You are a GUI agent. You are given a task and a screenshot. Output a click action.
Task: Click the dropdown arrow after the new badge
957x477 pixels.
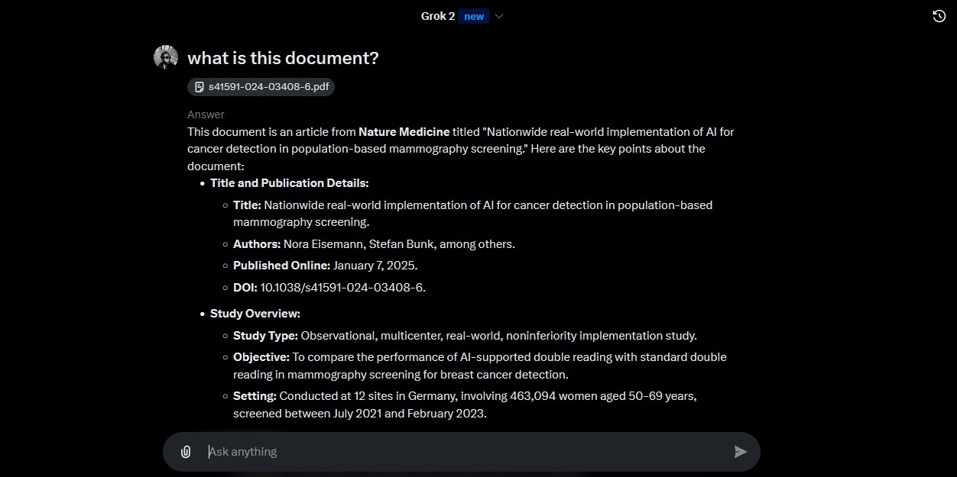click(x=498, y=15)
